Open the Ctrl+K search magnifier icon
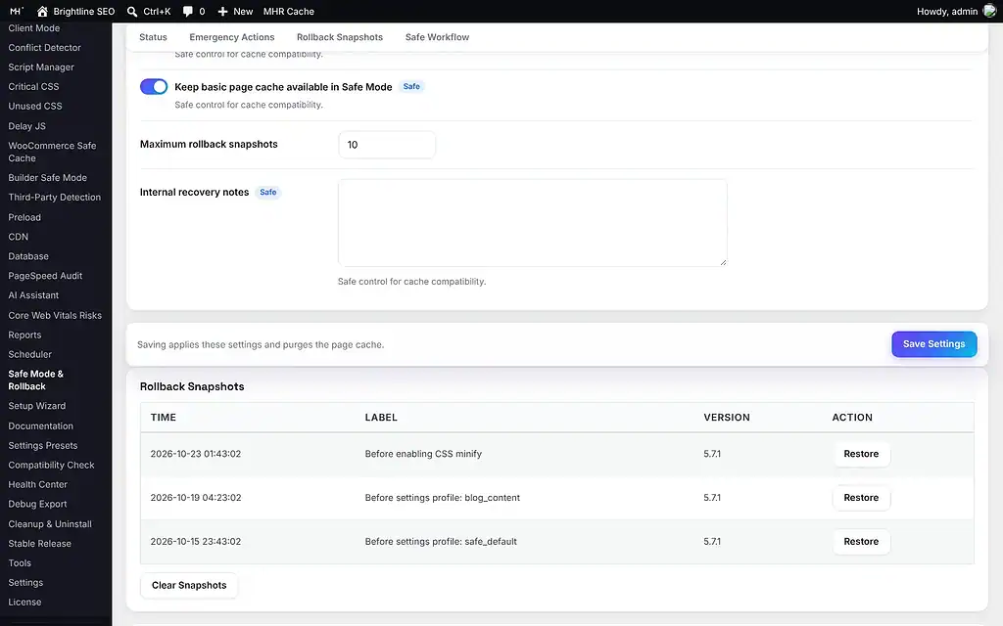This screenshot has width=1003, height=626. click(x=132, y=11)
